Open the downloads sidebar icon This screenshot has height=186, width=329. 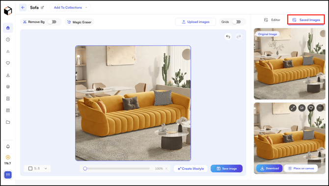tap(8, 75)
